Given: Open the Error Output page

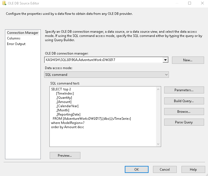Looking at the screenshot, I should [16, 44].
